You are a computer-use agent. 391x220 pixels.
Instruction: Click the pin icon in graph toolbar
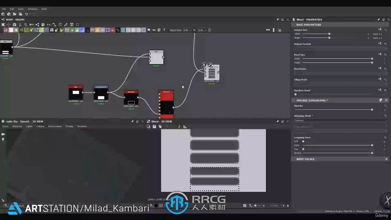(x=164, y=30)
